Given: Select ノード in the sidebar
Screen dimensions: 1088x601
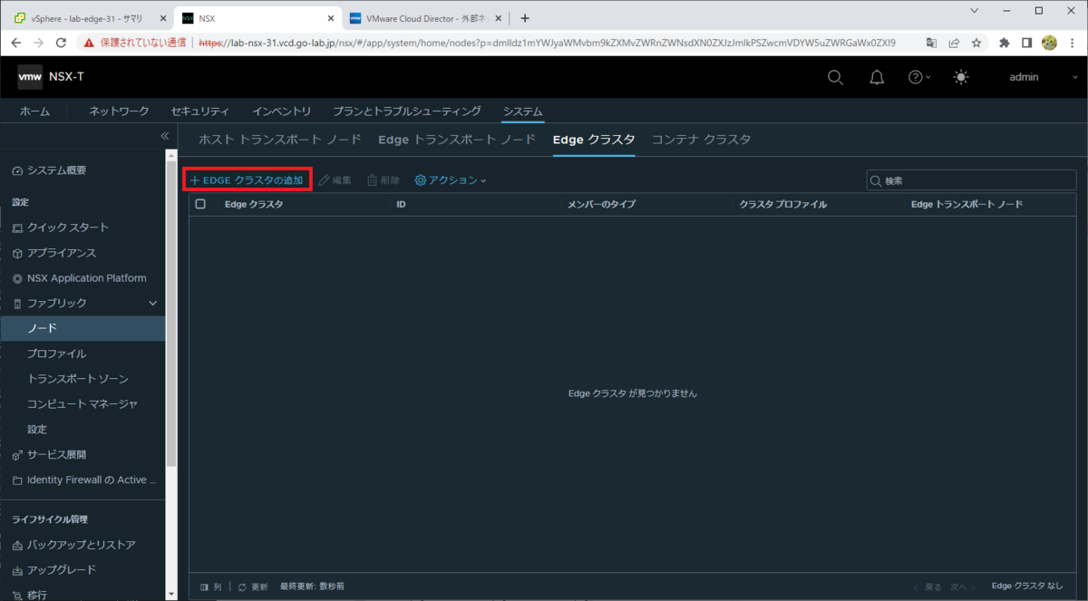Looking at the screenshot, I should [83, 328].
